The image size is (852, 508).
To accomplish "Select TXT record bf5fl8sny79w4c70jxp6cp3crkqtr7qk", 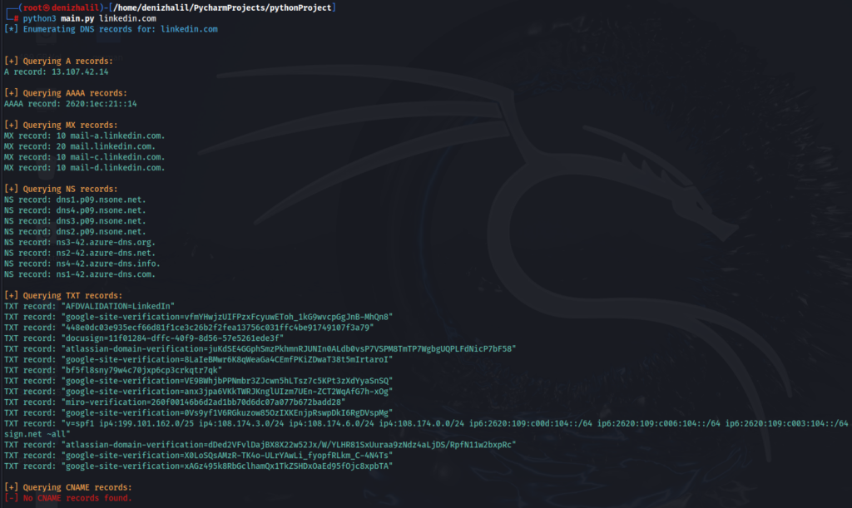I will click(113, 370).
